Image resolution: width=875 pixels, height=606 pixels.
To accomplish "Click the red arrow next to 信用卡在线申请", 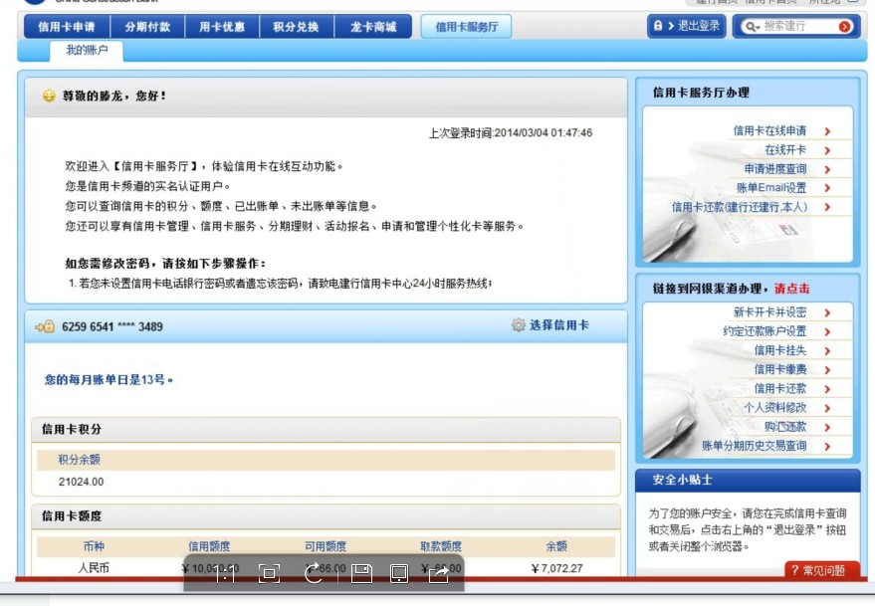I will pos(827,131).
